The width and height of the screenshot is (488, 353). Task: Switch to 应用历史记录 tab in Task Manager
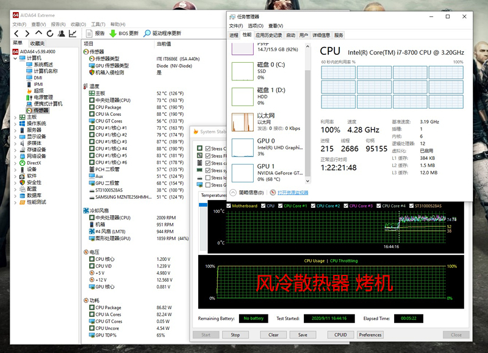tap(269, 35)
